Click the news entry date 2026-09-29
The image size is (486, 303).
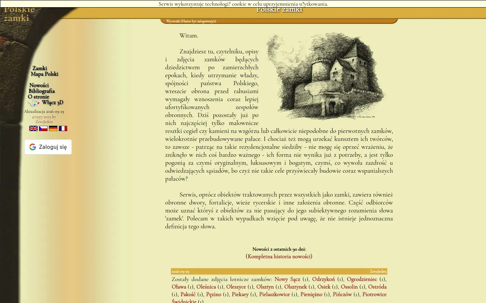180,272
